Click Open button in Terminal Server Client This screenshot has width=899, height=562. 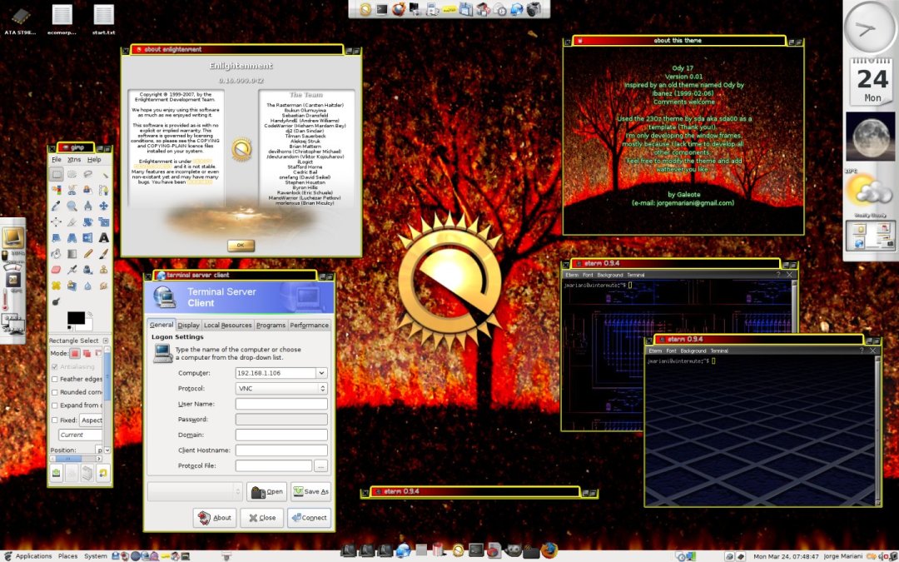tap(266, 491)
